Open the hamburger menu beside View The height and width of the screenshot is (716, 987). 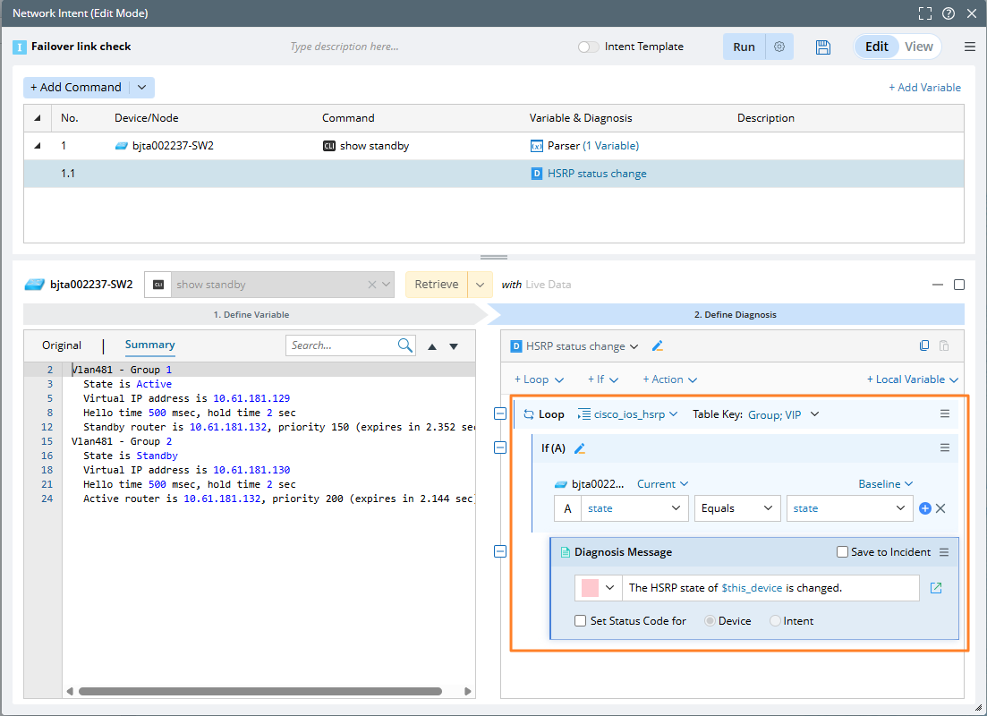click(x=970, y=47)
